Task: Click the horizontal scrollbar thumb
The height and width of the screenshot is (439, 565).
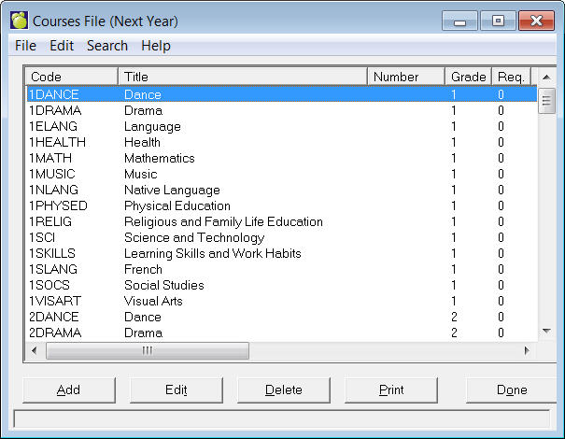Action: [147, 350]
